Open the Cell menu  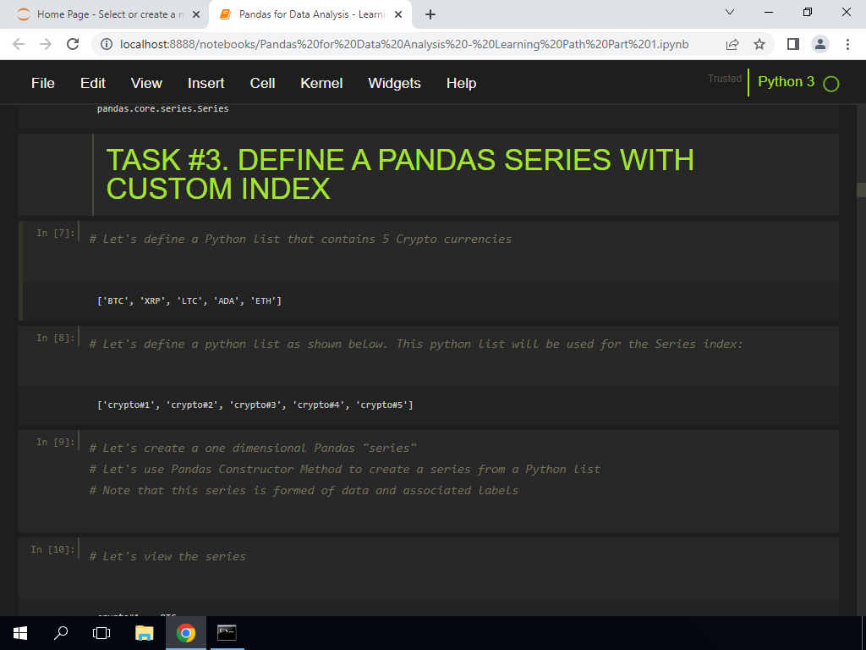tap(262, 83)
